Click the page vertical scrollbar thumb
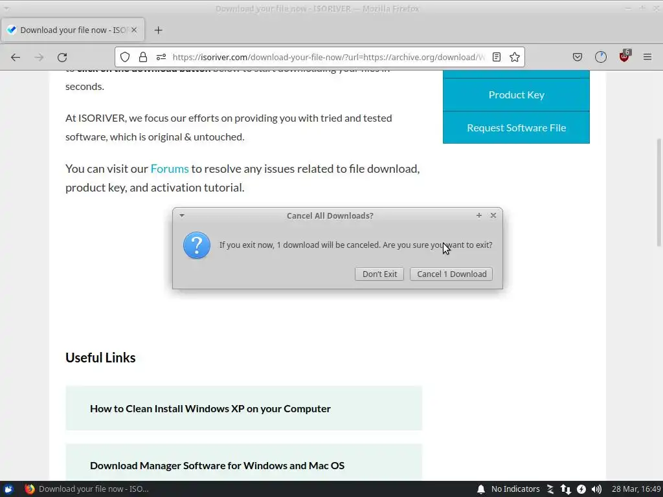This screenshot has width=663, height=497. 658,192
